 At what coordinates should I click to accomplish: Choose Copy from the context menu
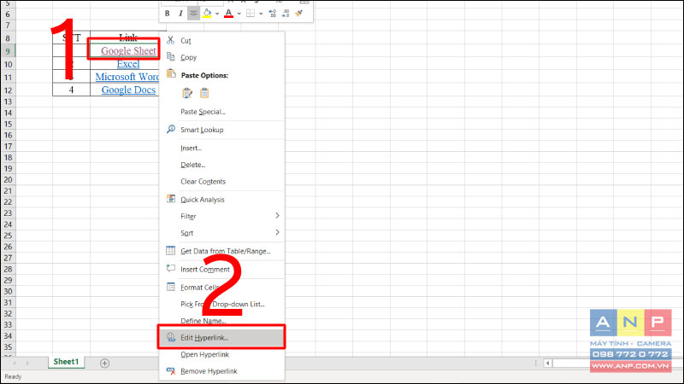pyautogui.click(x=188, y=57)
